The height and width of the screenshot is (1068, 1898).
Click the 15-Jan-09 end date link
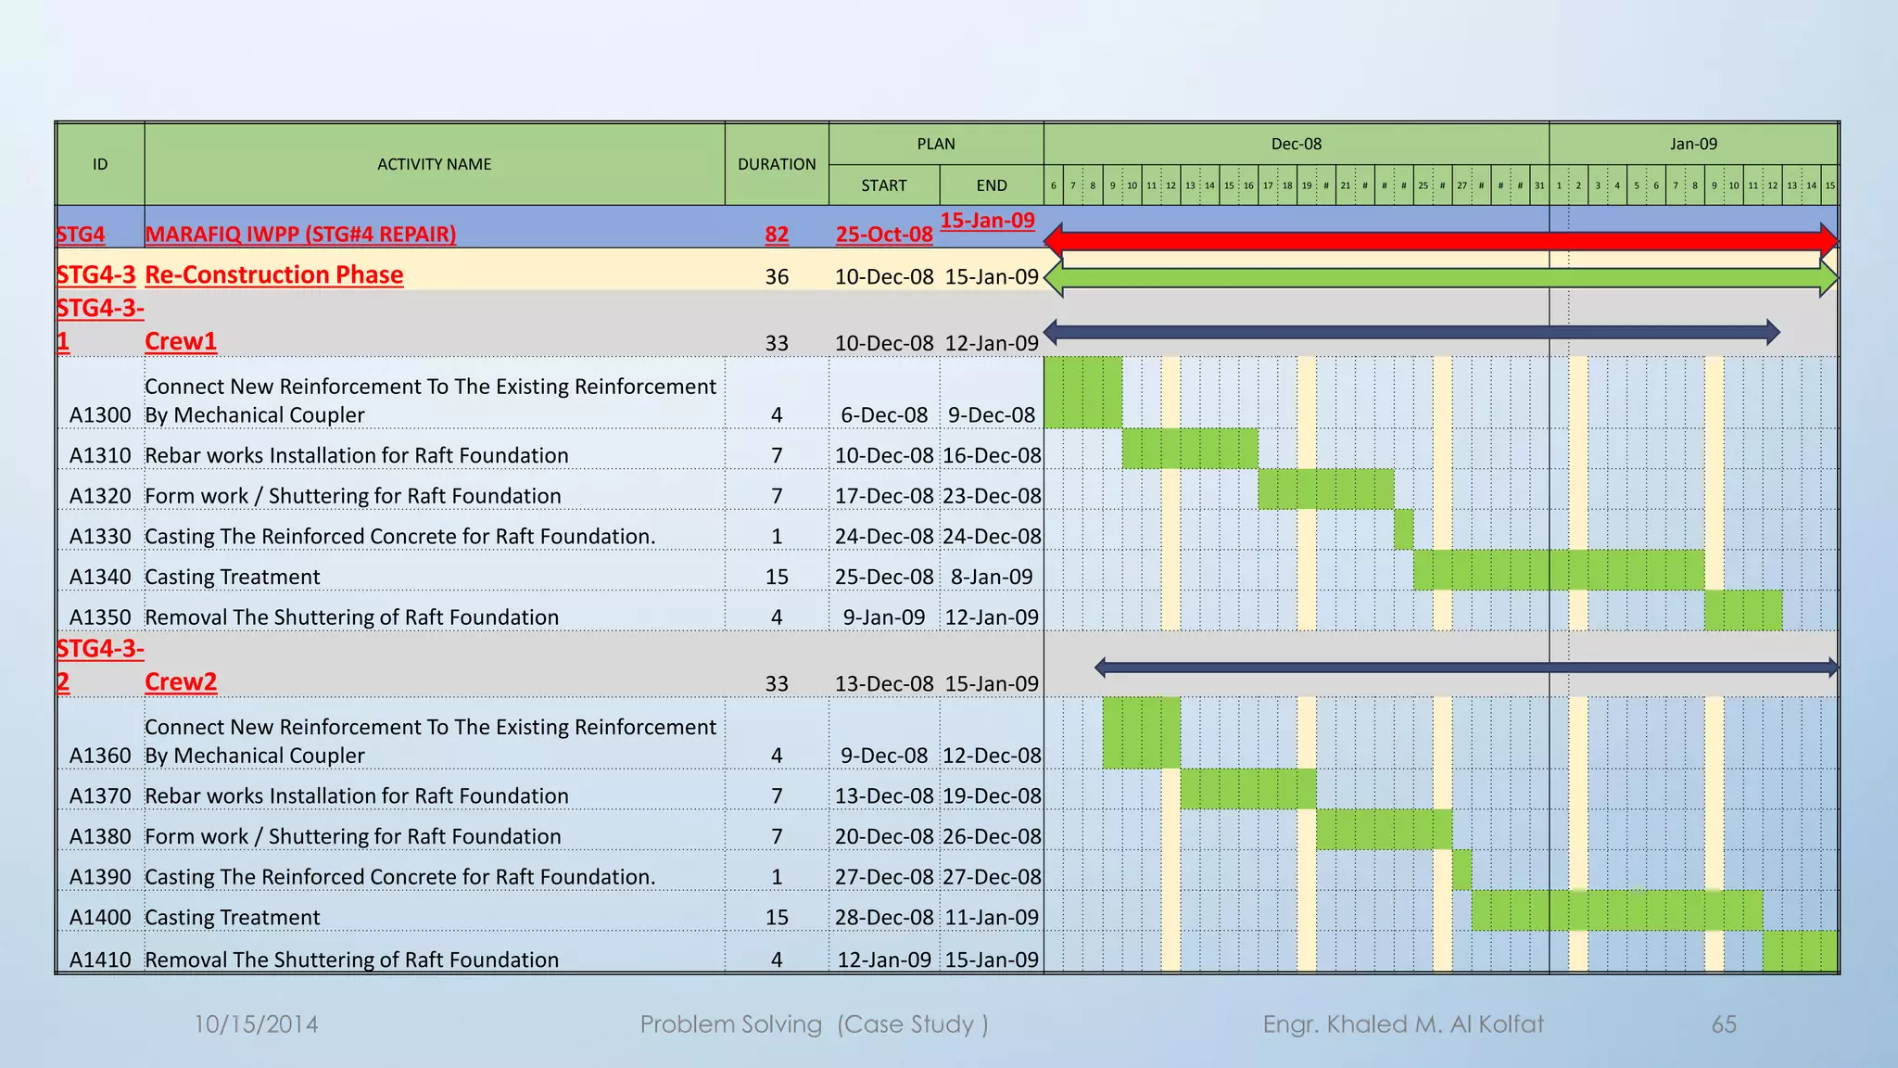click(x=987, y=221)
